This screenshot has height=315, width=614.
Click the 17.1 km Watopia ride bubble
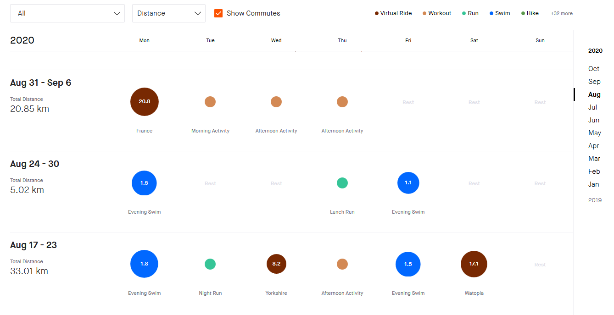474,264
